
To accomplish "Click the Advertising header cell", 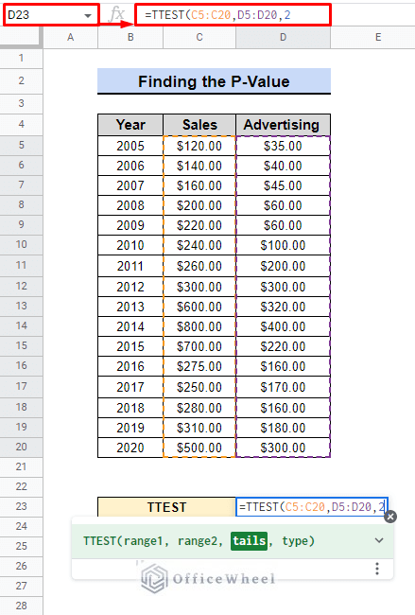I will [283, 125].
